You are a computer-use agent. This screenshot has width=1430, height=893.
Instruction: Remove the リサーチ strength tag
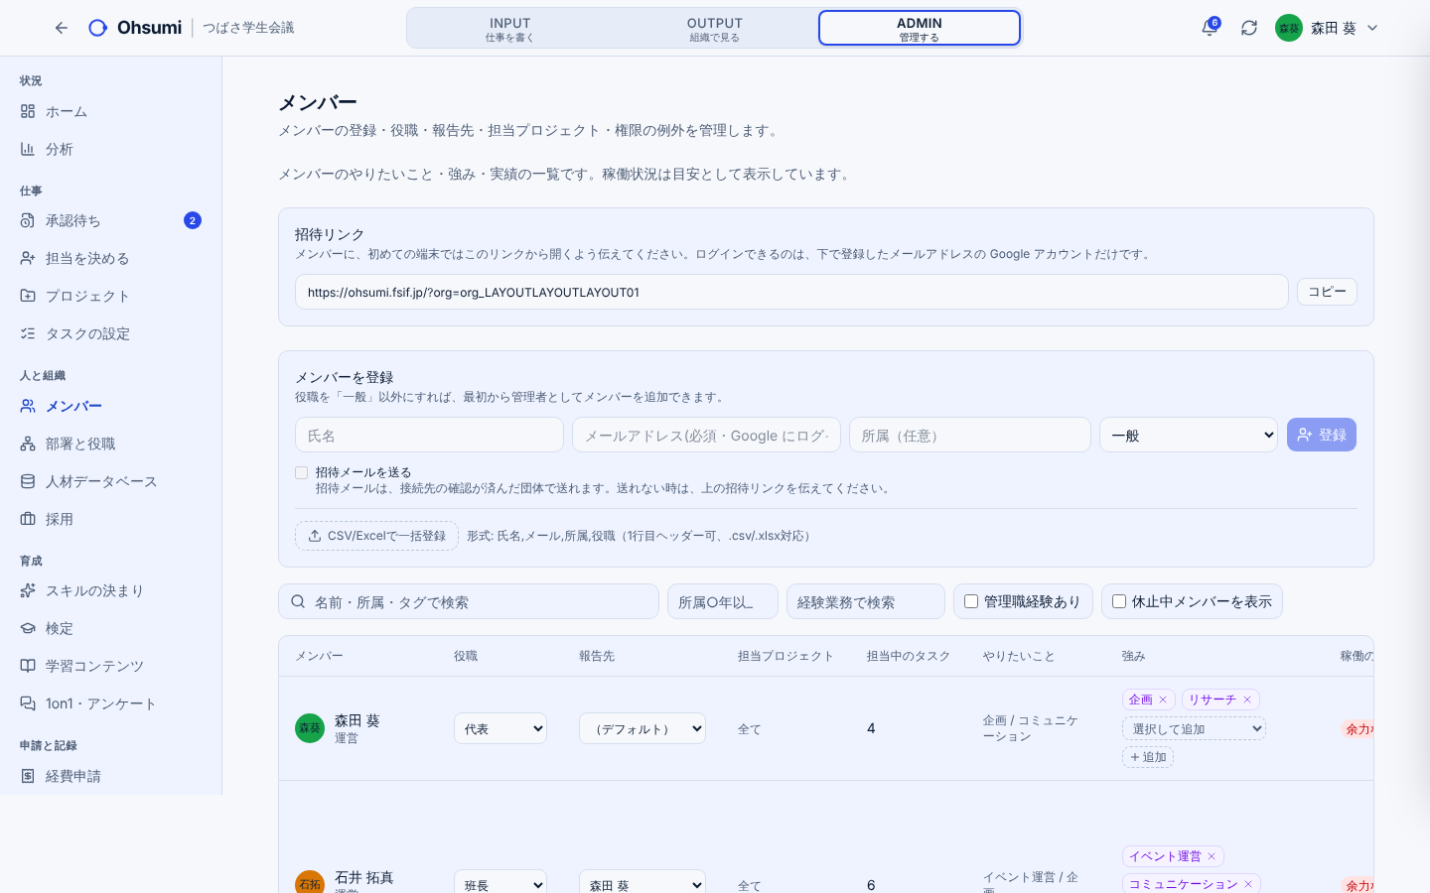tap(1247, 700)
